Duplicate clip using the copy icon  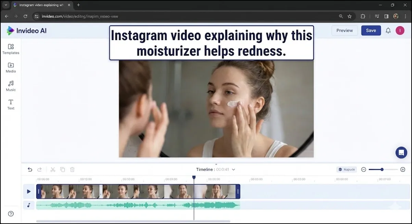(x=62, y=169)
